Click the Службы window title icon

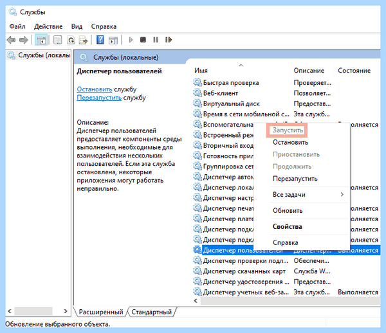pyautogui.click(x=12, y=12)
